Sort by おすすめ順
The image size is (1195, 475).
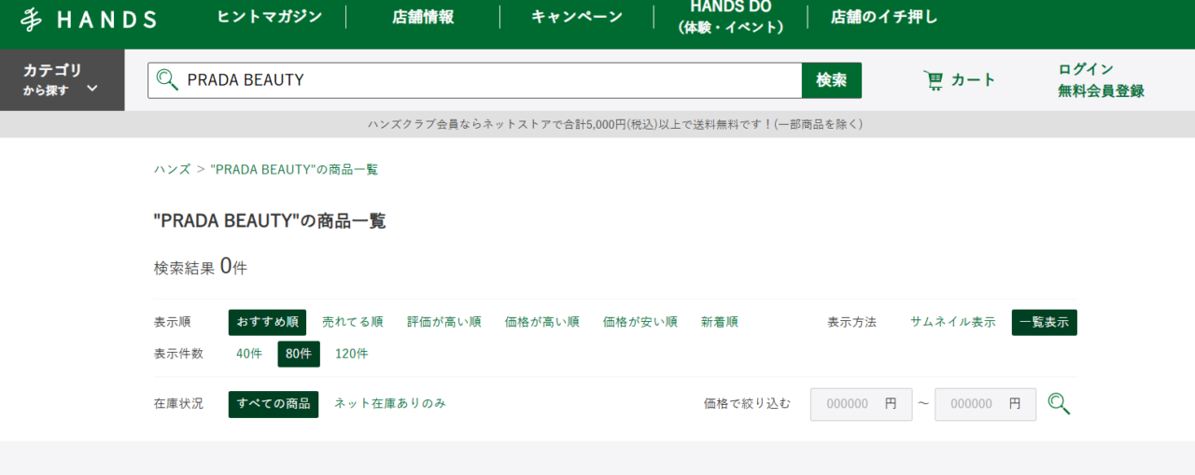[x=267, y=322]
